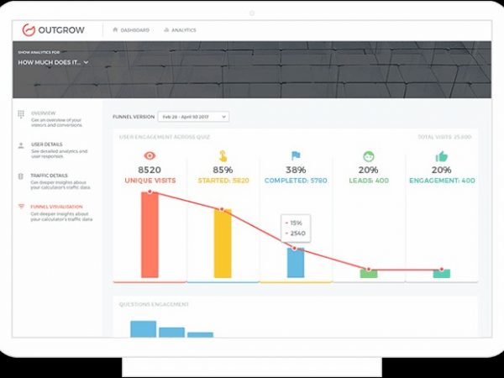
Task: Open the Overview section link
Action: 44,113
